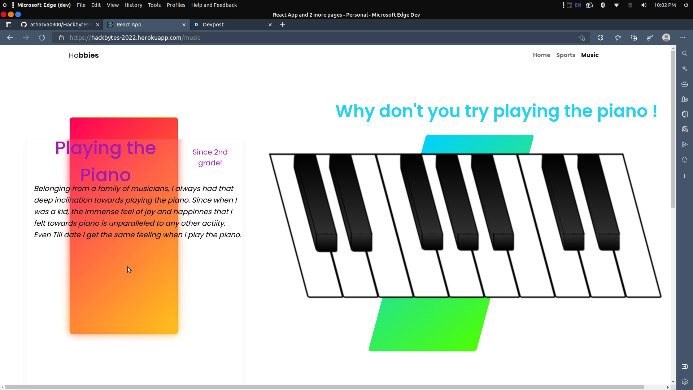Open sidebar Search icon
Image resolution: width=693 pixels, height=390 pixels.
(x=684, y=53)
